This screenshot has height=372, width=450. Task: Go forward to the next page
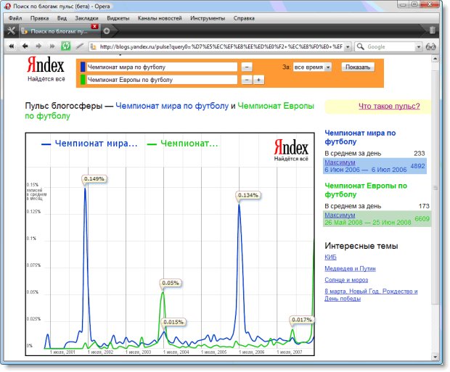[38, 46]
